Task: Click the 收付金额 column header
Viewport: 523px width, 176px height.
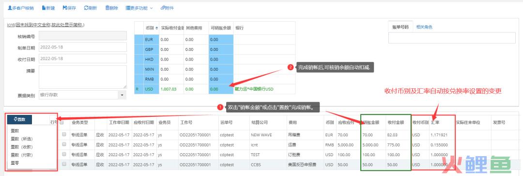Action: coord(398,122)
